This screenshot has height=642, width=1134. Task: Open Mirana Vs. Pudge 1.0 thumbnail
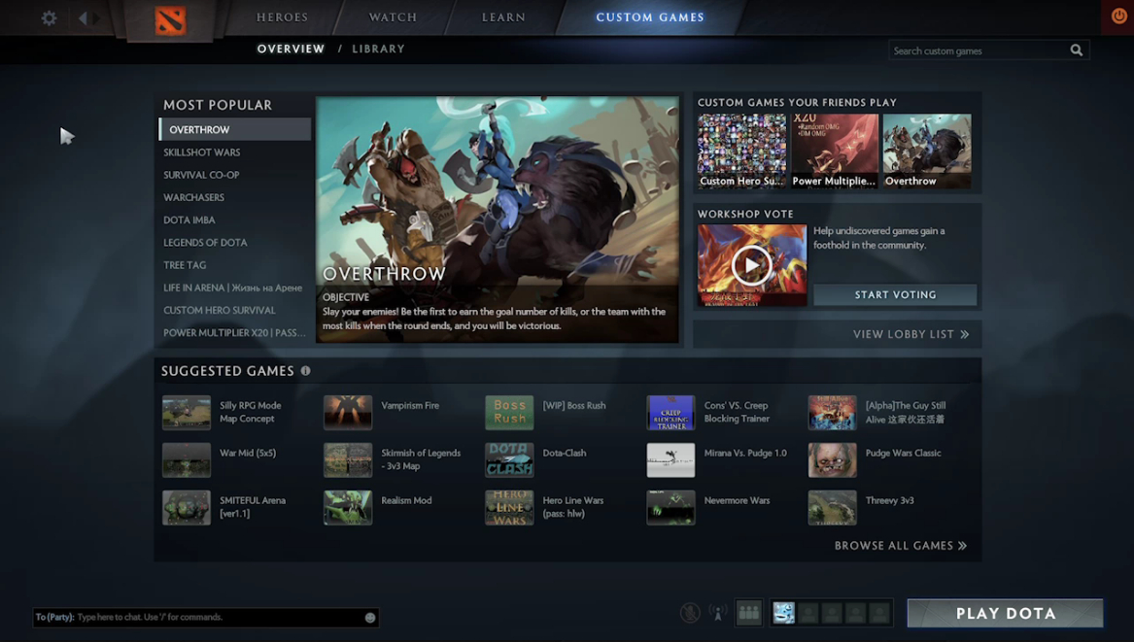tap(670, 459)
